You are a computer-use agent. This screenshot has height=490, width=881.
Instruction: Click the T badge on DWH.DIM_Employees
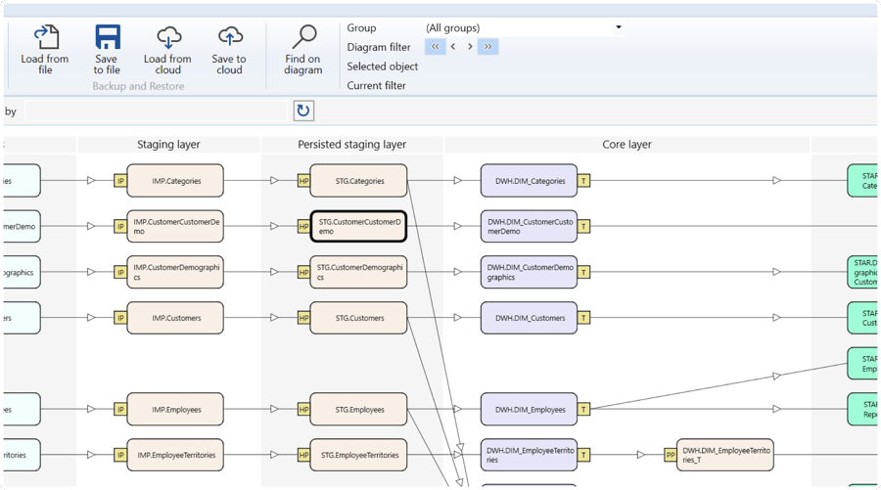[583, 409]
